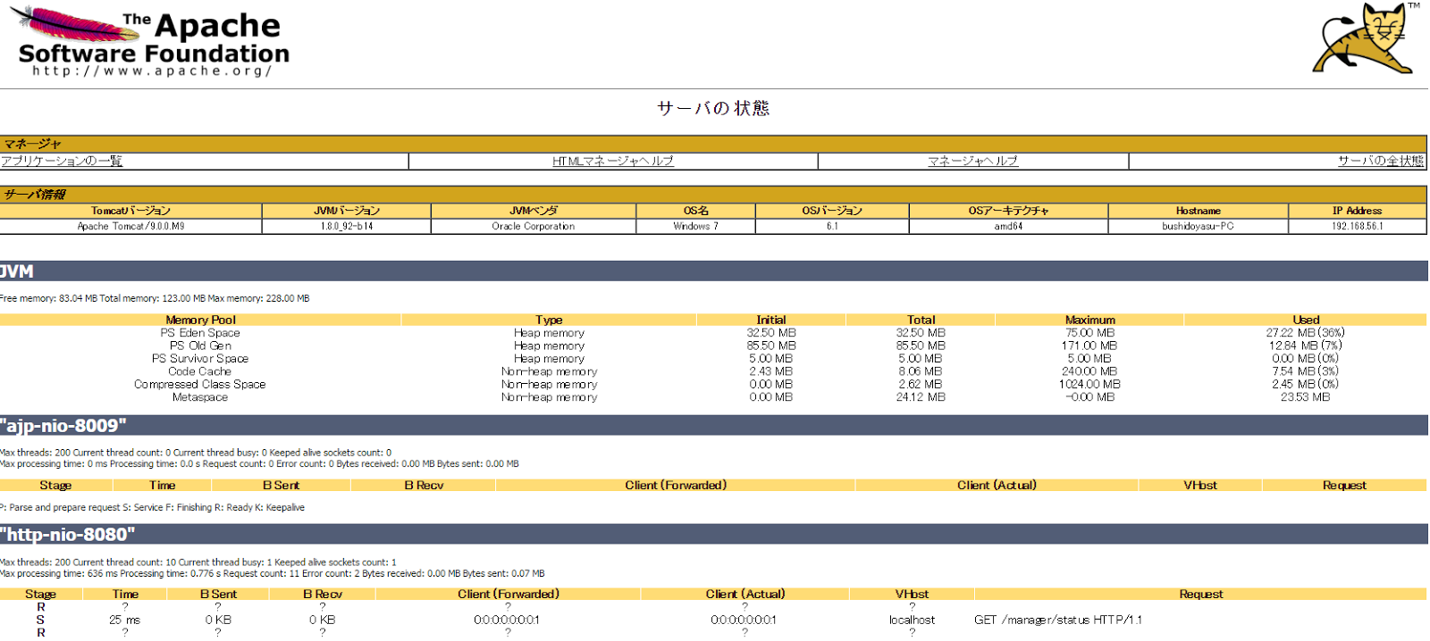This screenshot has height=641, width=1430.
Task: Click the IP Address column header
Action: click(1358, 211)
